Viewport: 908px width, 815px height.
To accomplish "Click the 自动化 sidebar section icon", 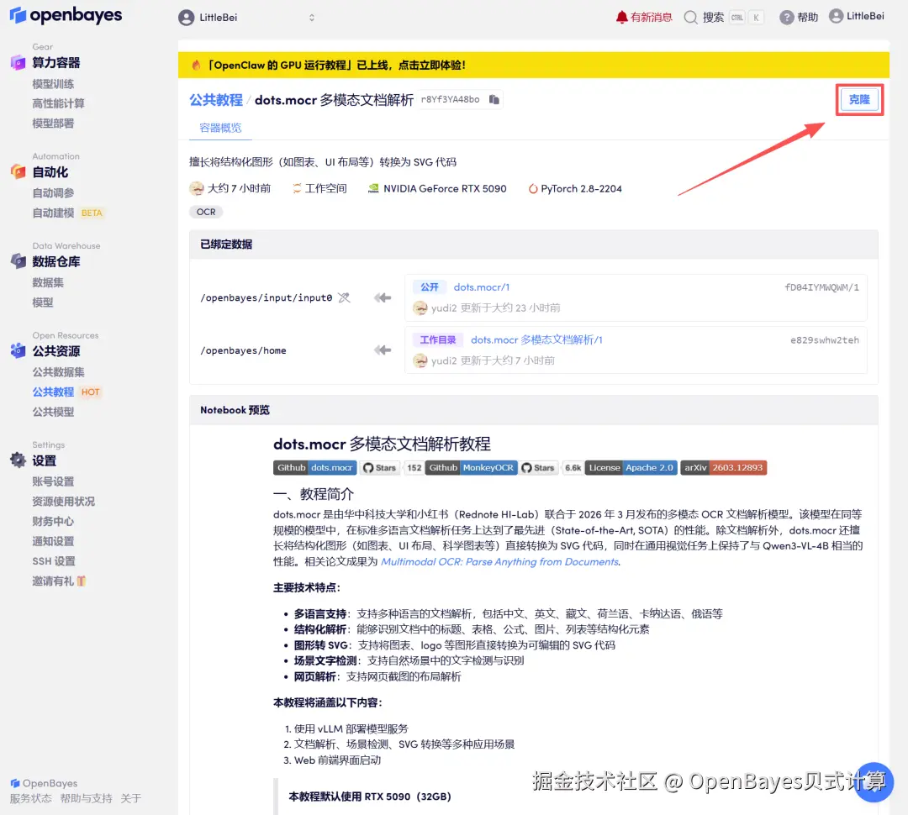I will tap(18, 172).
